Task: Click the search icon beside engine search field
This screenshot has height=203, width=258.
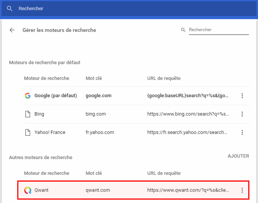Action: (x=183, y=30)
